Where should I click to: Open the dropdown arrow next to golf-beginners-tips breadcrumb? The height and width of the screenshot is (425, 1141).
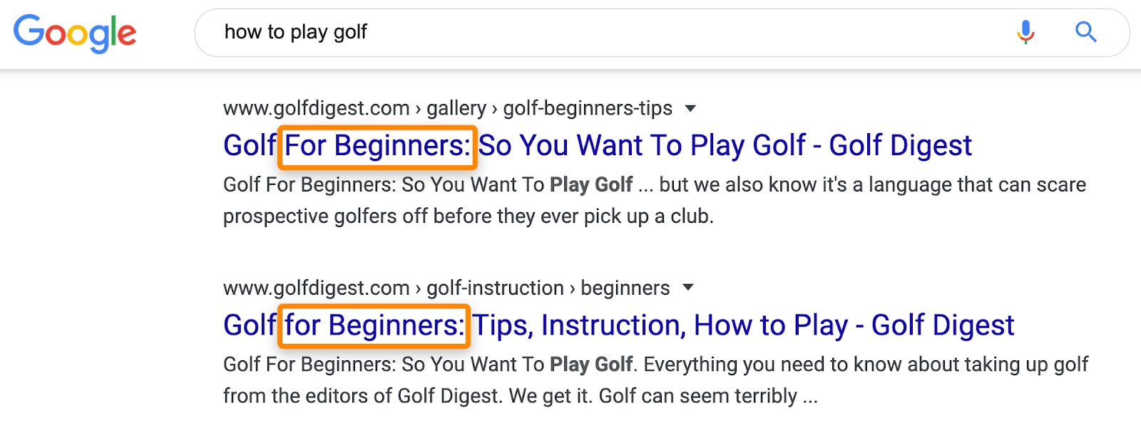691,108
